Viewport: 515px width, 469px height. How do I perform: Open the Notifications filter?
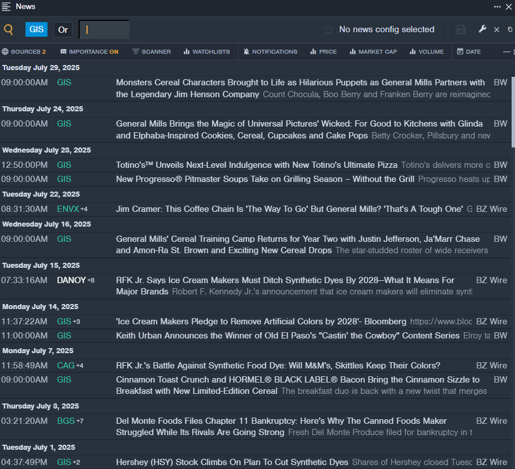click(x=270, y=51)
